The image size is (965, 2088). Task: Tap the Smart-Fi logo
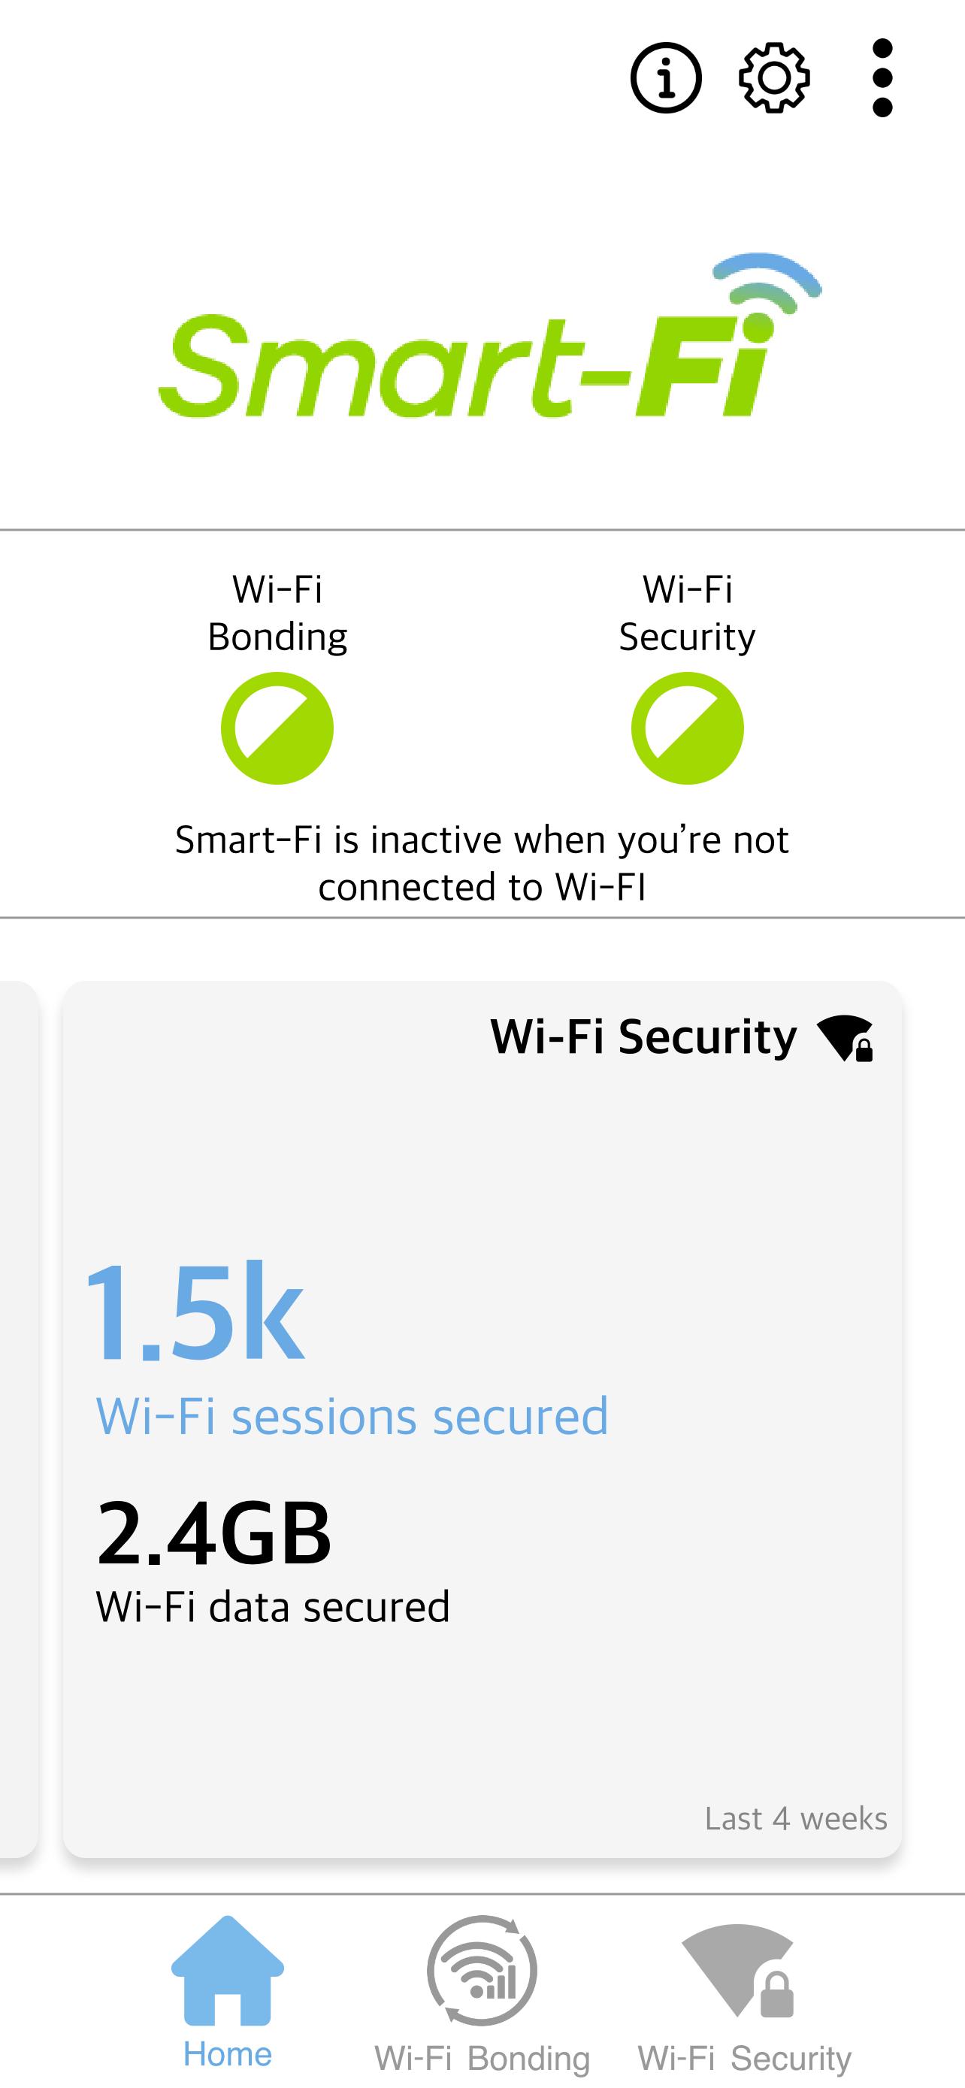tap(490, 335)
